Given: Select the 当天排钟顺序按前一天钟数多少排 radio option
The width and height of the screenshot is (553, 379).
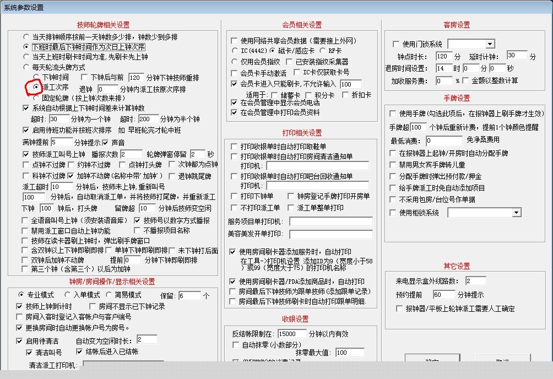Looking at the screenshot, I should coord(26,37).
